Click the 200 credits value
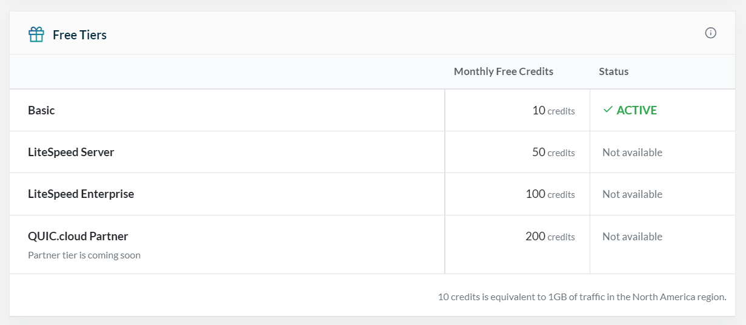This screenshot has height=325, width=746. pyautogui.click(x=550, y=237)
